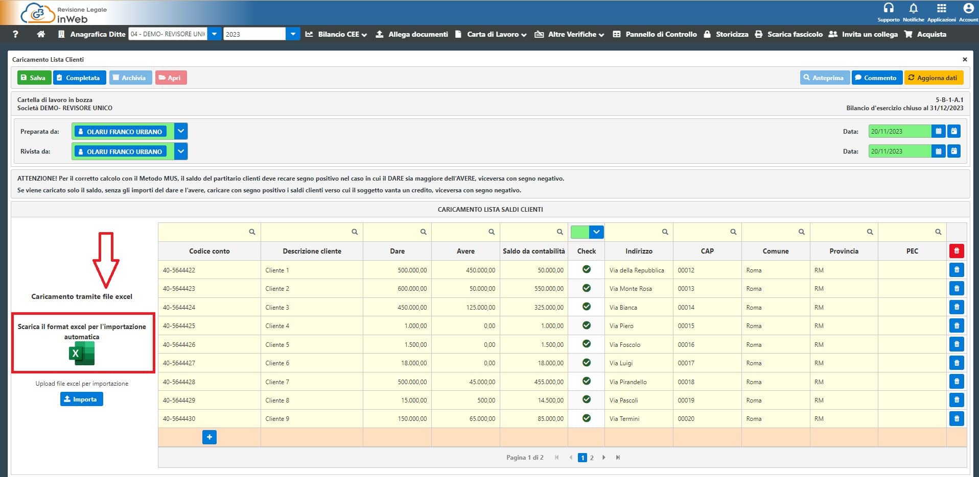Delete Cliente 8 row with trash icon

click(957, 400)
